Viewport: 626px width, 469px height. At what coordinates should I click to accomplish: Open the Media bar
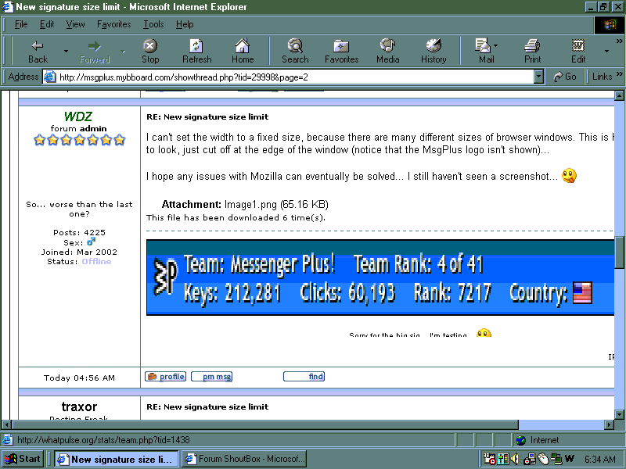pyautogui.click(x=387, y=51)
